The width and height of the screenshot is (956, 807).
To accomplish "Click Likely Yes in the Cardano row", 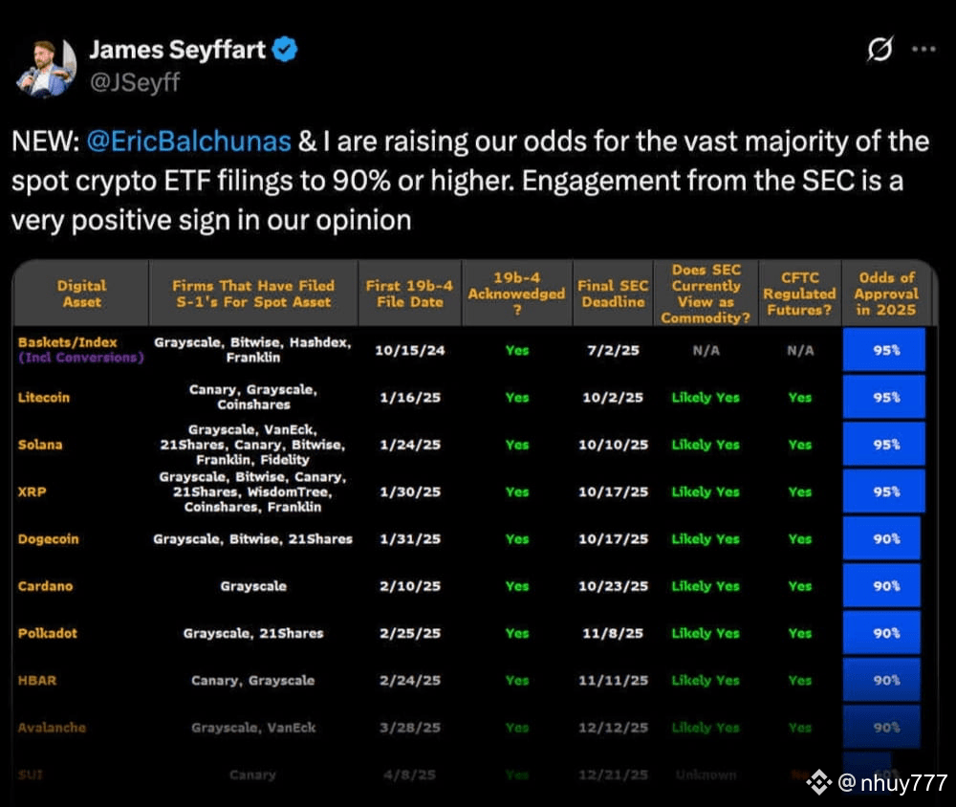I will click(x=706, y=585).
